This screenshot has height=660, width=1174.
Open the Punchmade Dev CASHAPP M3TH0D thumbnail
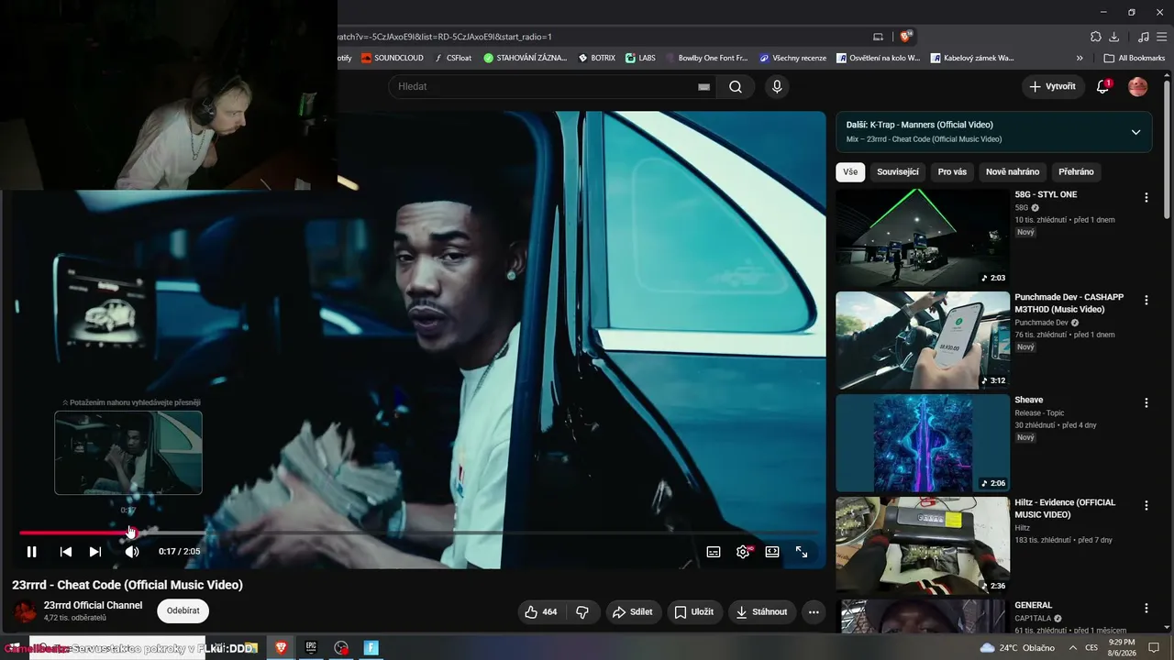pos(923,340)
